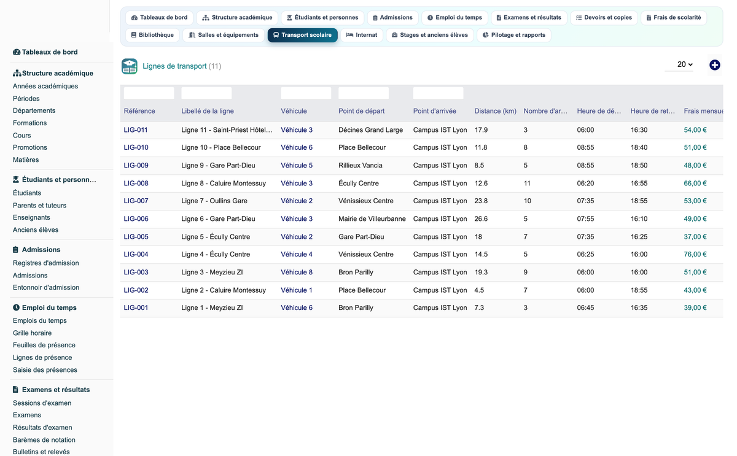Open record LIG-001
This screenshot has height=456, width=737.
(x=136, y=308)
